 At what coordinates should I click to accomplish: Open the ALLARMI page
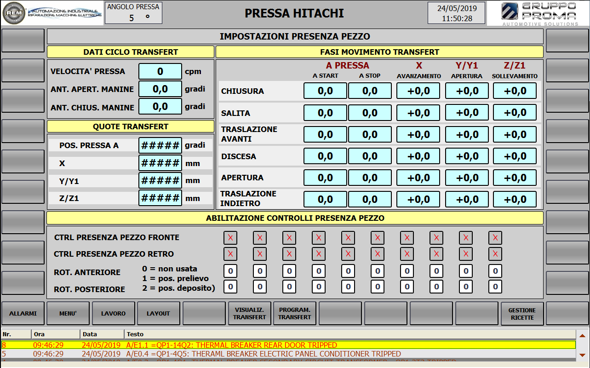coord(23,313)
